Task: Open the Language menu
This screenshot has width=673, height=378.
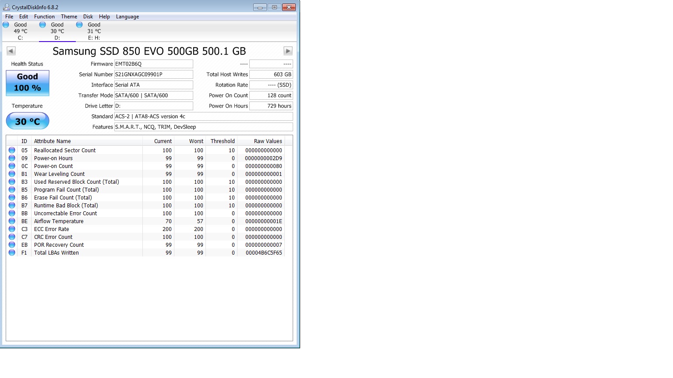Action: click(128, 17)
